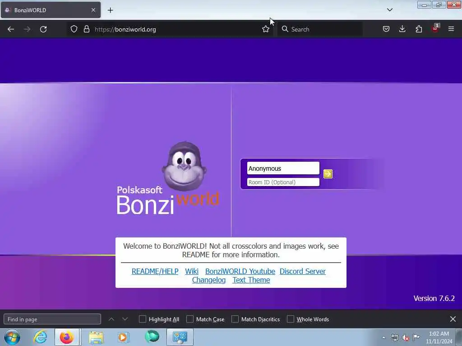Enable Match Case checkbox

pyautogui.click(x=190, y=319)
